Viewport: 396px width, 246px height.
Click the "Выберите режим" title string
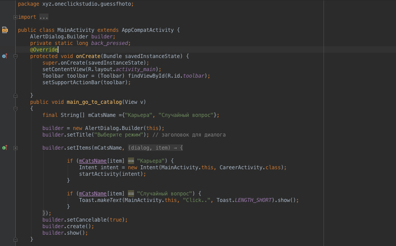(x=119, y=135)
